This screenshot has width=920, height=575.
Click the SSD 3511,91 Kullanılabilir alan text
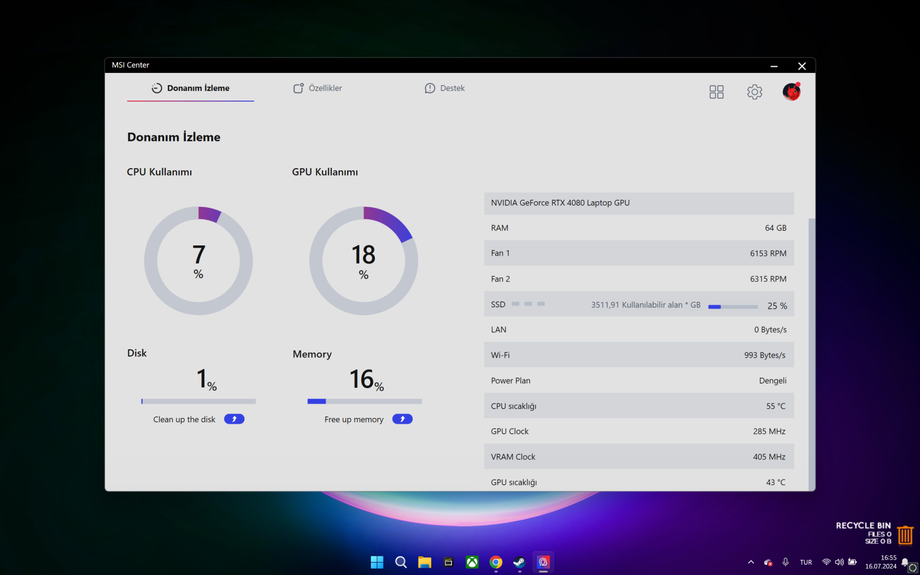click(x=646, y=305)
